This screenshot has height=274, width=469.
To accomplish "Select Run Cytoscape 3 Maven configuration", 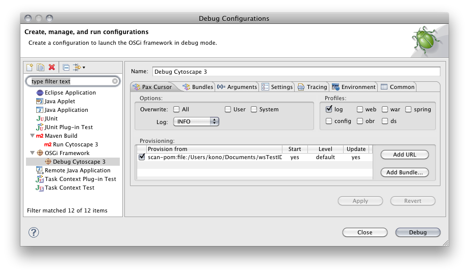I will 75,144.
